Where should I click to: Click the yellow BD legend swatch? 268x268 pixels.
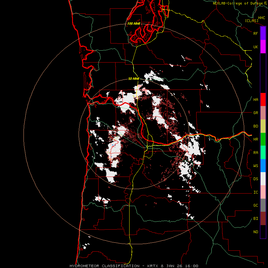point(263,126)
